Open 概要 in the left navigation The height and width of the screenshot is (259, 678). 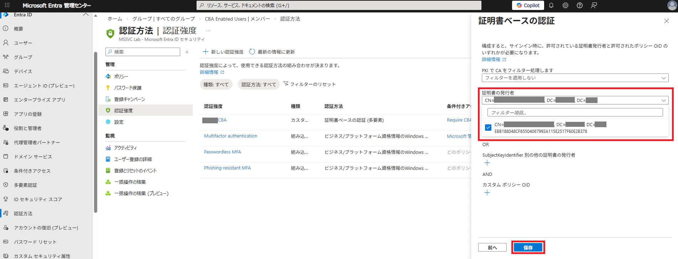(x=19, y=29)
